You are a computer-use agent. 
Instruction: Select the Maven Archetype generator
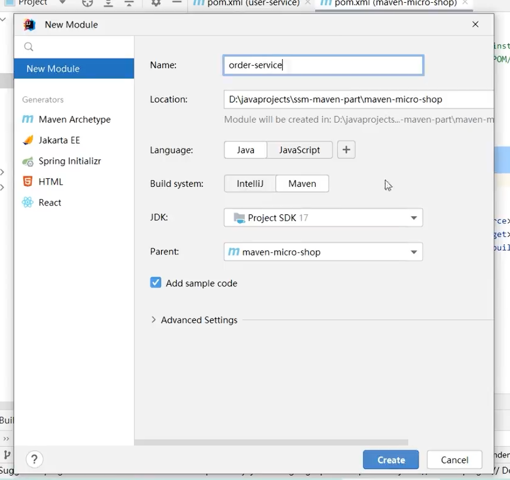tap(66, 119)
